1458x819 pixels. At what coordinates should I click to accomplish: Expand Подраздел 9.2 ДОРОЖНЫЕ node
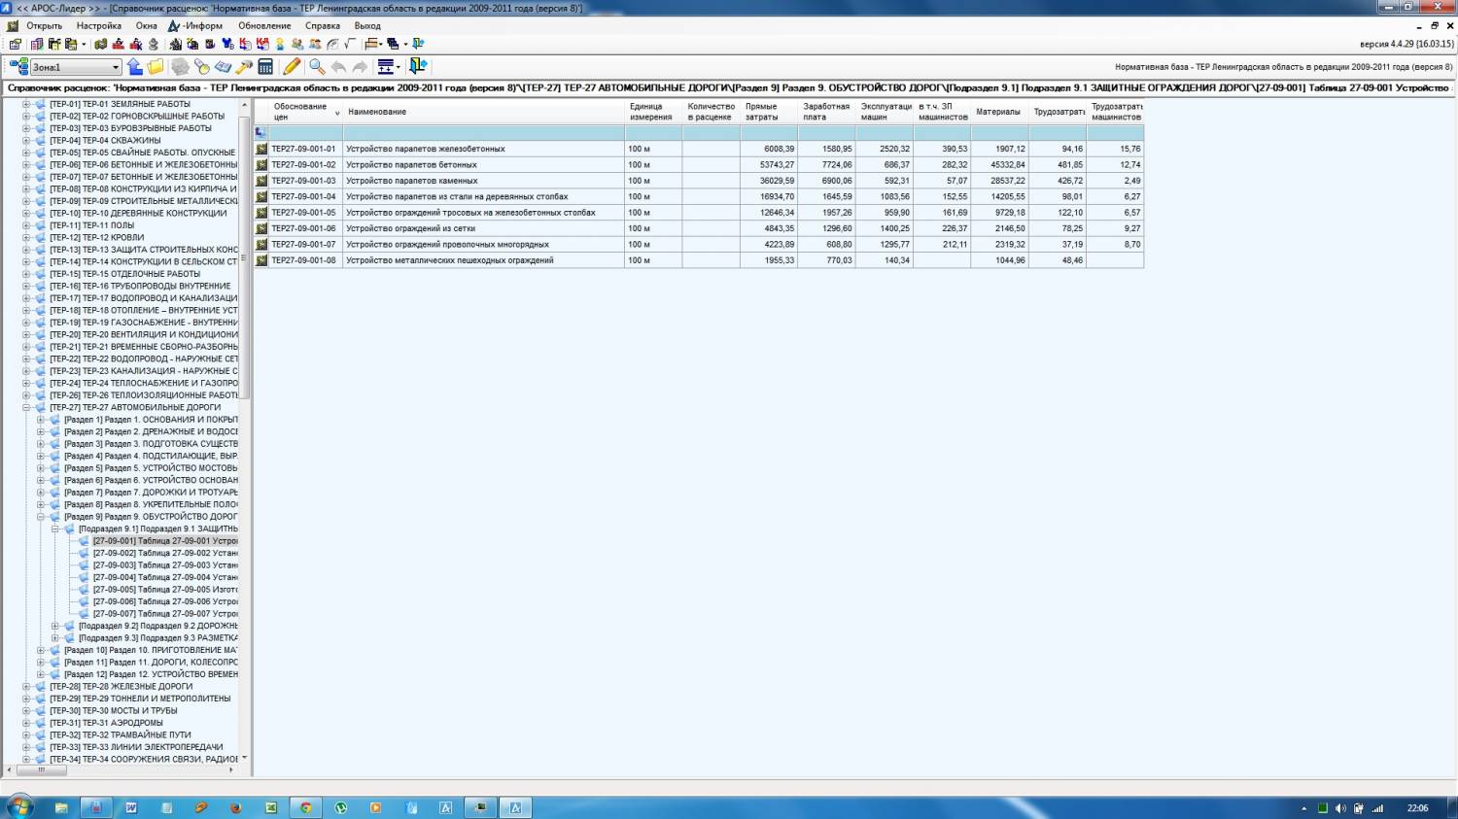[x=55, y=627]
